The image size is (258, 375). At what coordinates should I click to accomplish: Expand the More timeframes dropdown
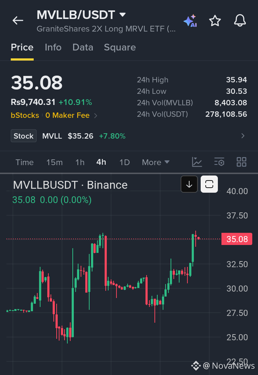(x=156, y=162)
